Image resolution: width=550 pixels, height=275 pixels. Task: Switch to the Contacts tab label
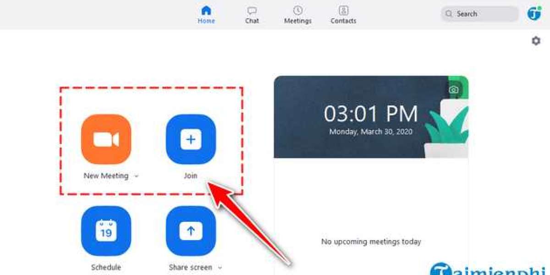pyautogui.click(x=343, y=21)
